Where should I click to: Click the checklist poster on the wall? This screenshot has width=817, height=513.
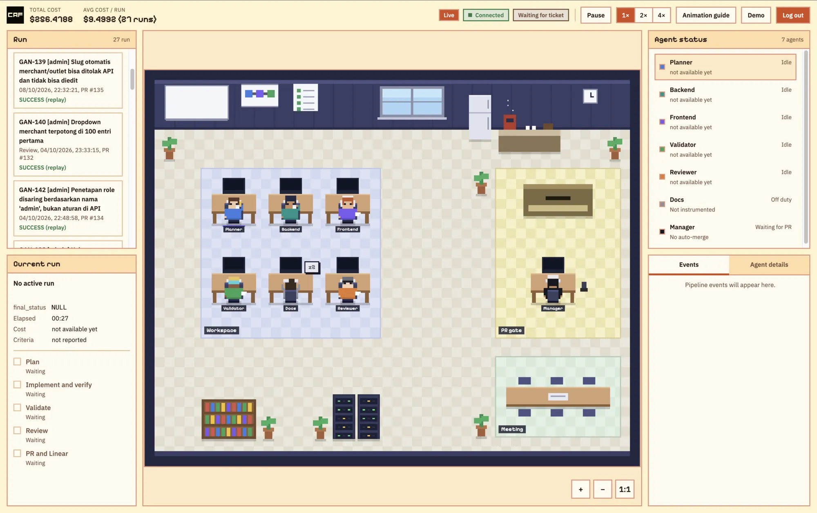pyautogui.click(x=306, y=98)
